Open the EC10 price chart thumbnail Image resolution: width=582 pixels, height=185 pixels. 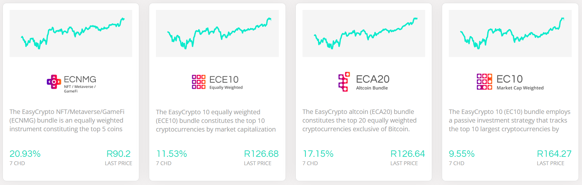pyautogui.click(x=510, y=34)
